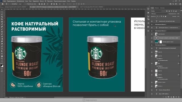Hide the Зерна 100% Арабики text layer
The height and width of the screenshot is (102, 182).
(x=152, y=94)
